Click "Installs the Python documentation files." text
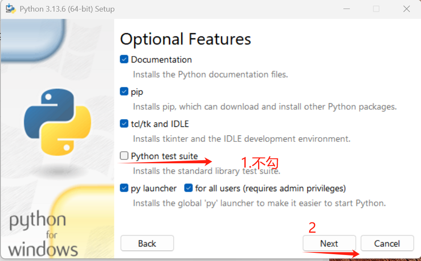This screenshot has height=261, width=421. tap(210, 75)
